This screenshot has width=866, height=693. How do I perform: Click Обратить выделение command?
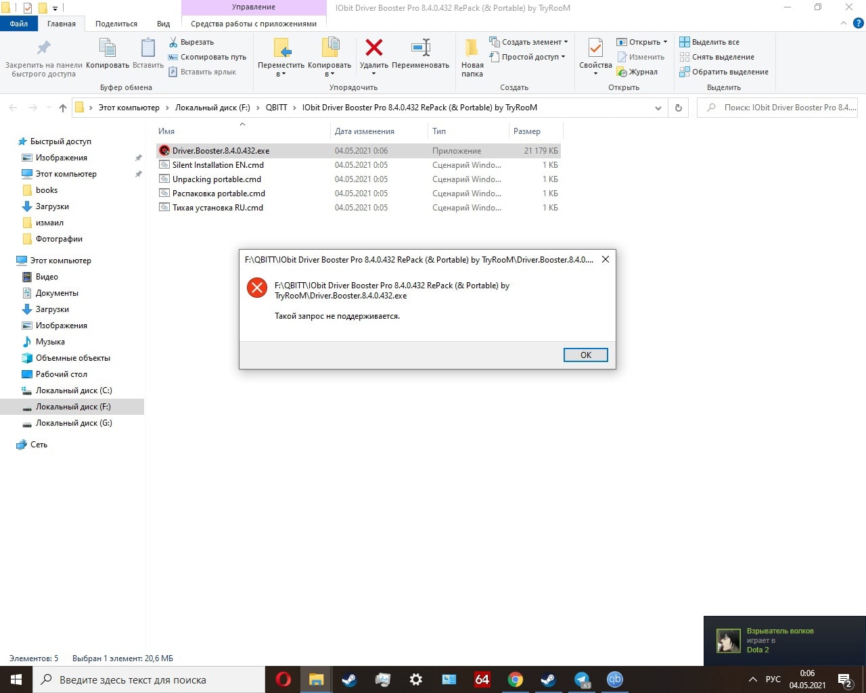(724, 72)
